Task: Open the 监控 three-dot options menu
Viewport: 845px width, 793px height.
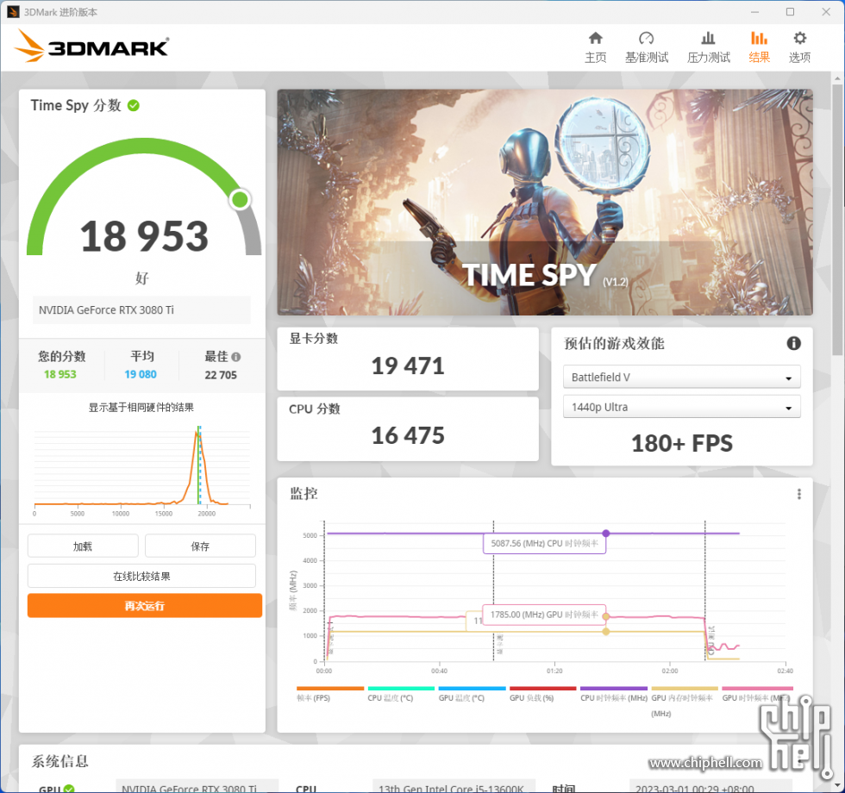Action: pos(799,494)
